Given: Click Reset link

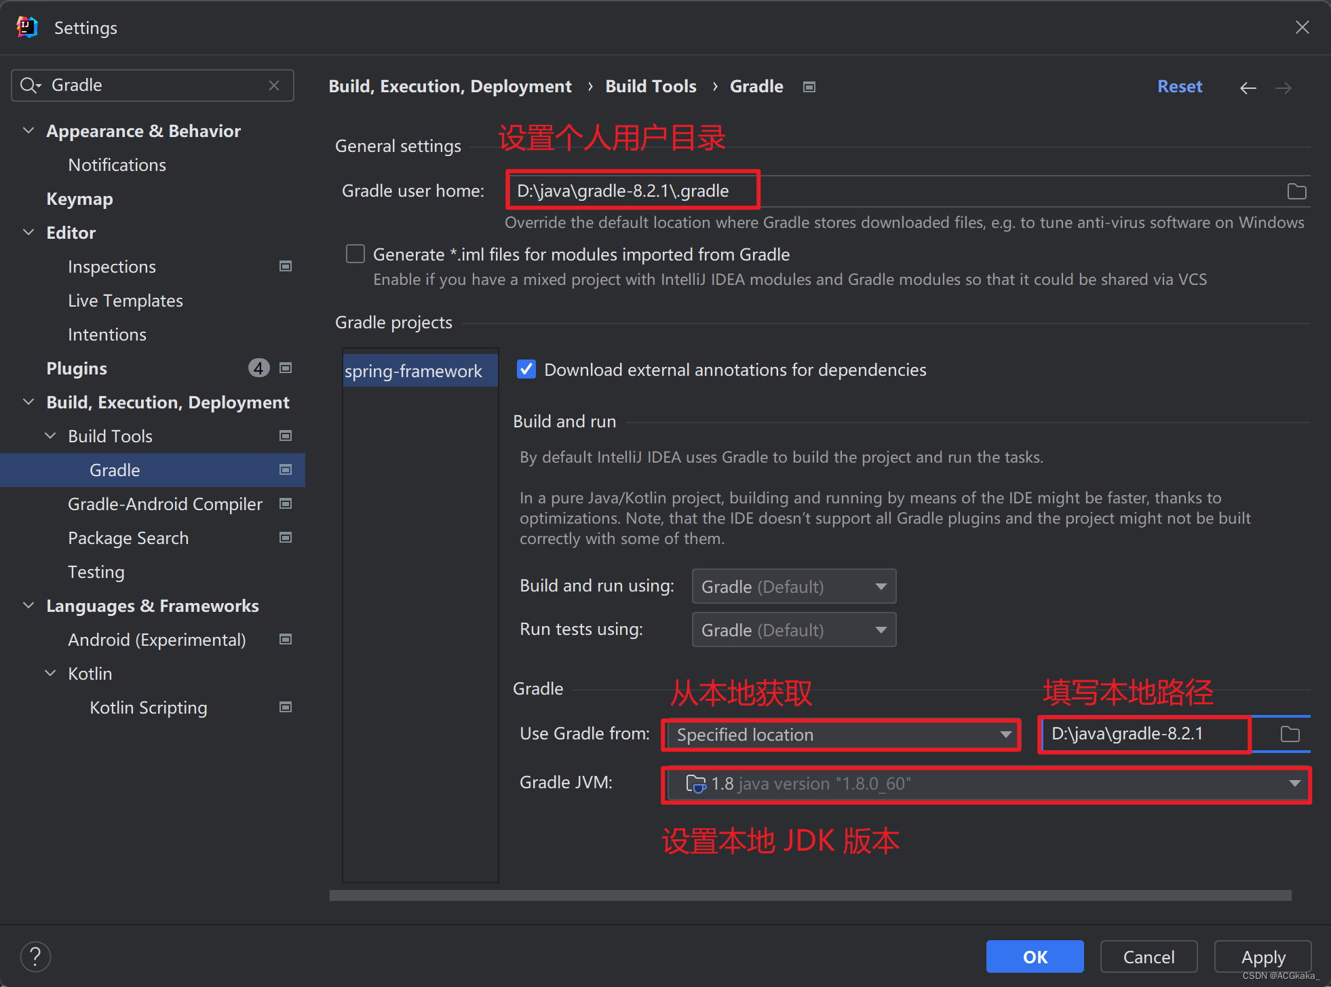Looking at the screenshot, I should 1179,87.
